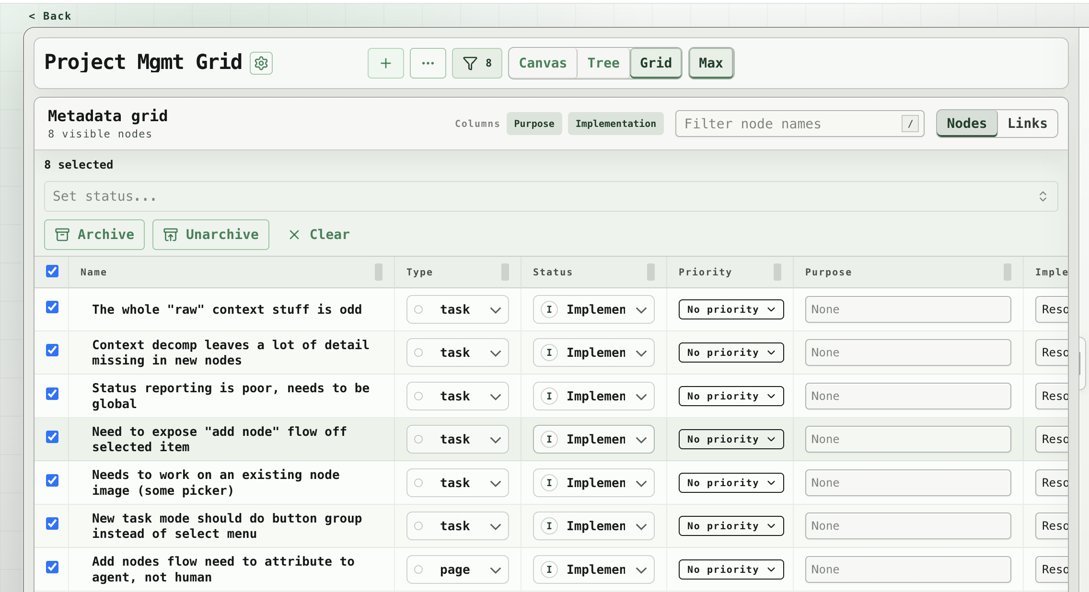Viewport: 1089px width, 592px height.
Task: Open settings gear next to Project Mgmt Grid
Action: click(261, 63)
